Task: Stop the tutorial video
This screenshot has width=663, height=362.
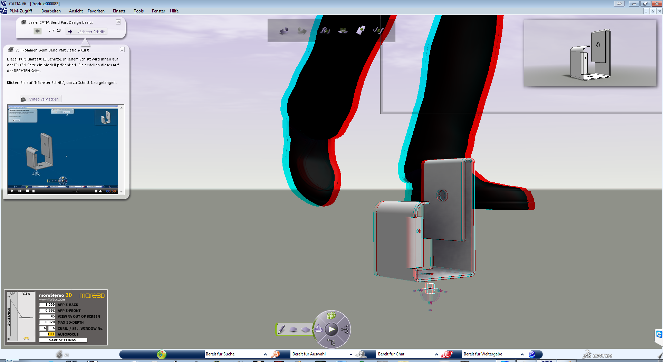Action: [x=27, y=191]
